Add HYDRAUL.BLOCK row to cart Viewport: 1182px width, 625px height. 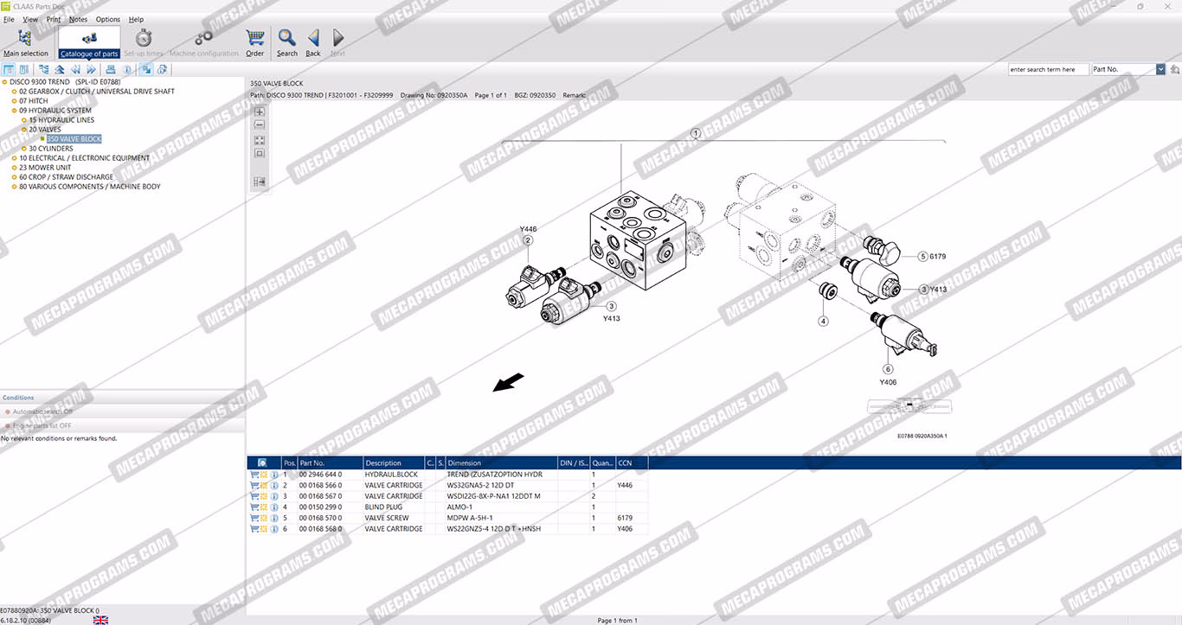254,475
